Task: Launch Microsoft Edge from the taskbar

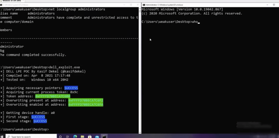Action: [x=75, y=137]
